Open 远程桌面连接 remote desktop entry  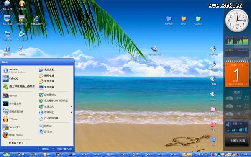[x=13, y=111]
